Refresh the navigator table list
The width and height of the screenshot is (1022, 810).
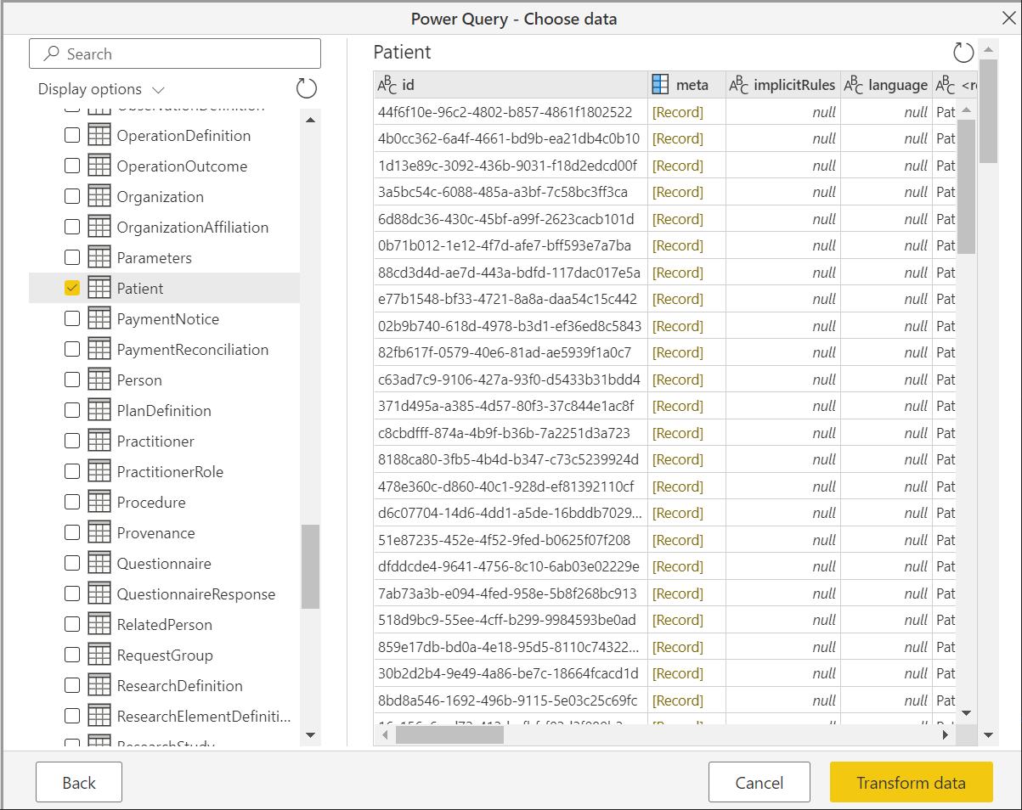click(x=307, y=88)
